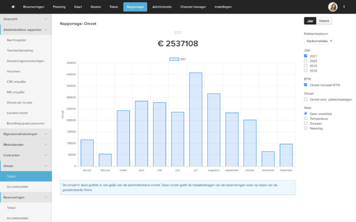356x222 pixels.
Task: Open the user profile avatar
Action: point(333,7)
